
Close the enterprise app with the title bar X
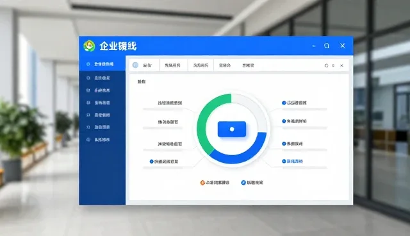click(343, 46)
